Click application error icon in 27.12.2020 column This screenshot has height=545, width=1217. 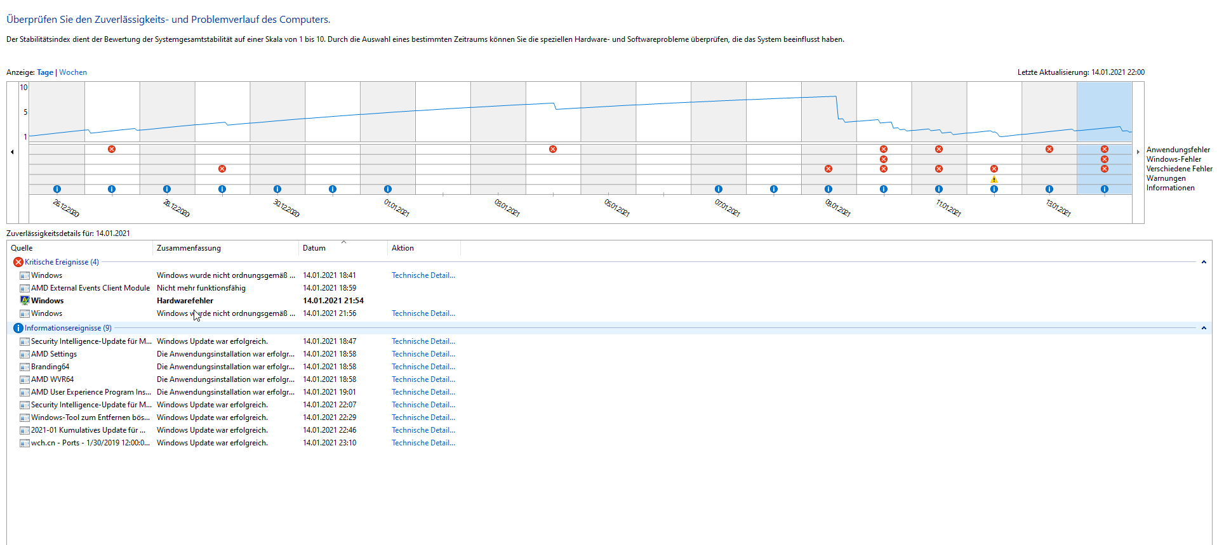[x=112, y=149]
